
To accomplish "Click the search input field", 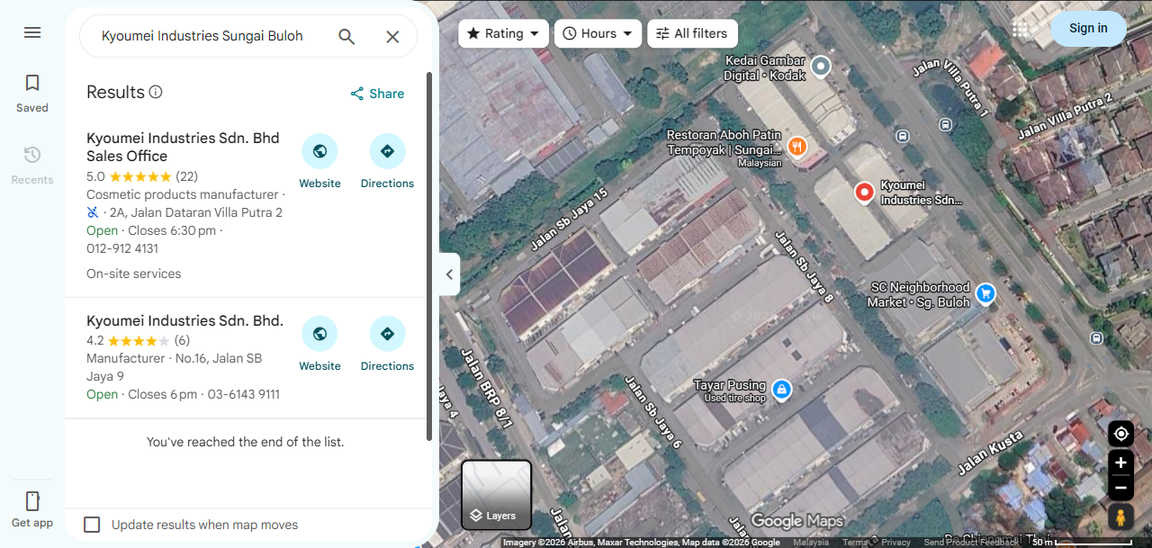I will pyautogui.click(x=202, y=36).
